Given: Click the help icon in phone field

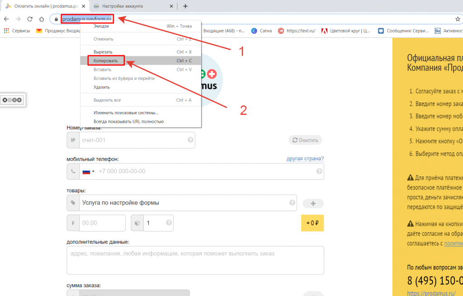Looking at the screenshot, I should click(319, 171).
